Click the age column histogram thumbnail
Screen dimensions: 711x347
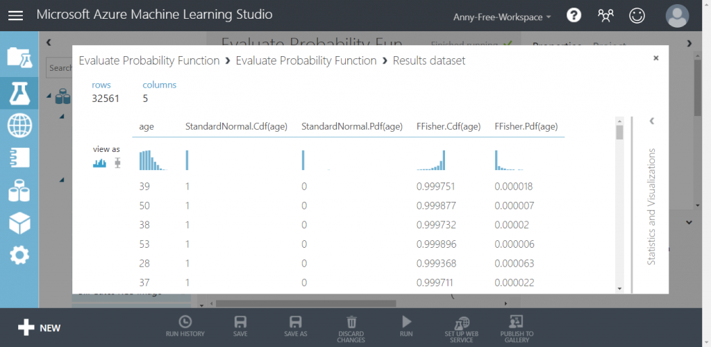[153, 160]
